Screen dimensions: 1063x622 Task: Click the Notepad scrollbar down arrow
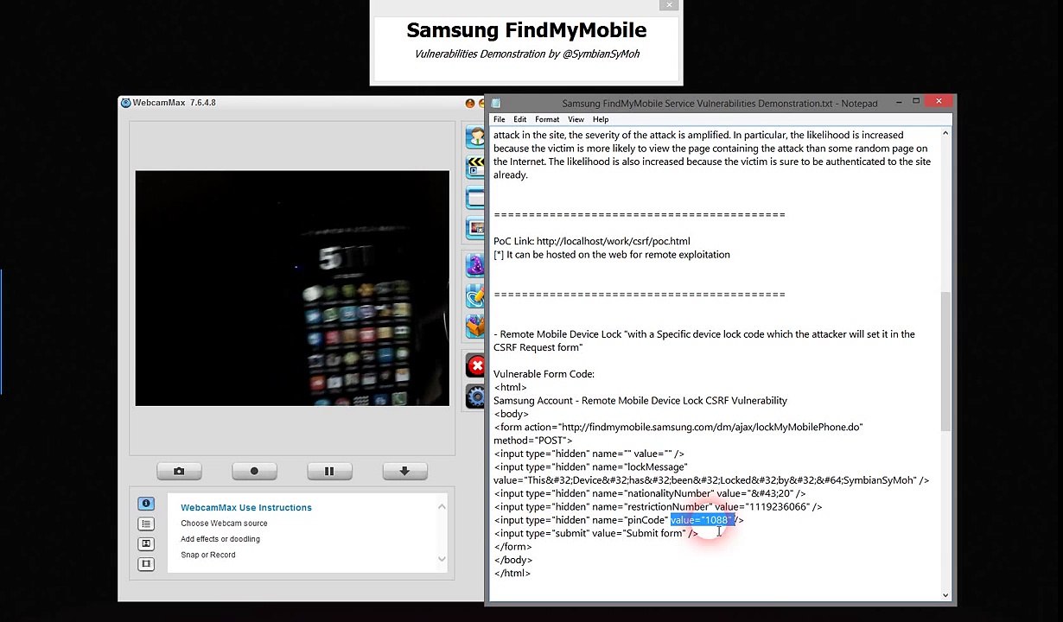(x=945, y=594)
